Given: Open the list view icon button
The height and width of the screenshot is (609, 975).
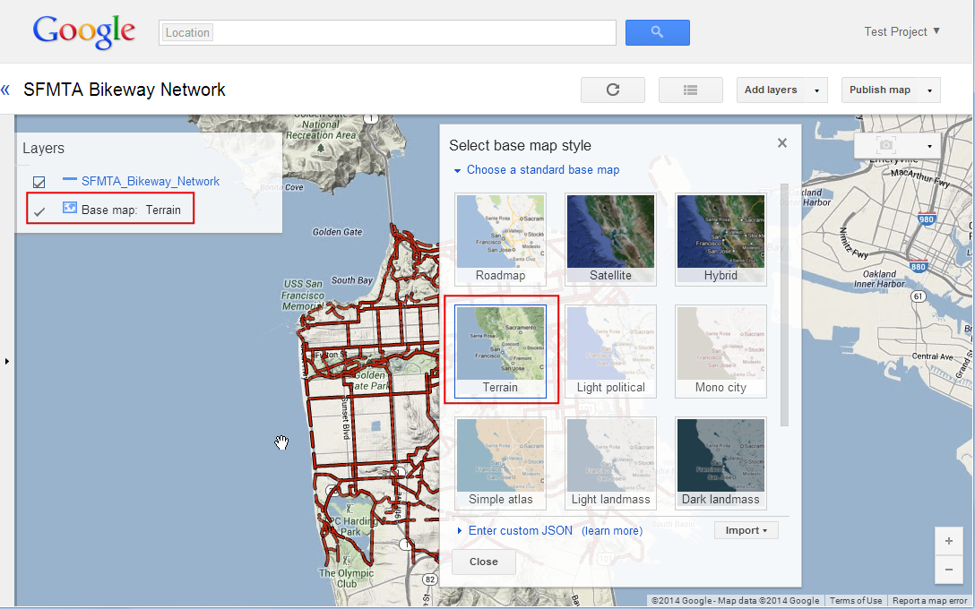Looking at the screenshot, I should coord(690,90).
